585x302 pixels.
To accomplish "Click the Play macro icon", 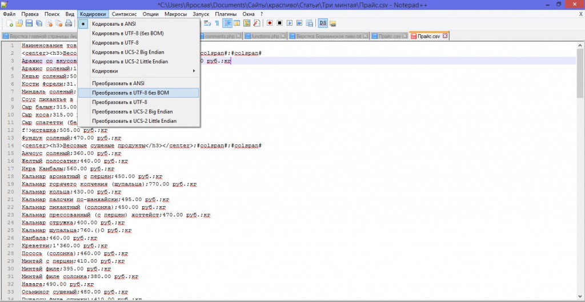I will (290, 23).
